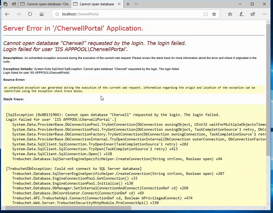Click the Share page icon
The height and width of the screenshot is (213, 273).
253,14
